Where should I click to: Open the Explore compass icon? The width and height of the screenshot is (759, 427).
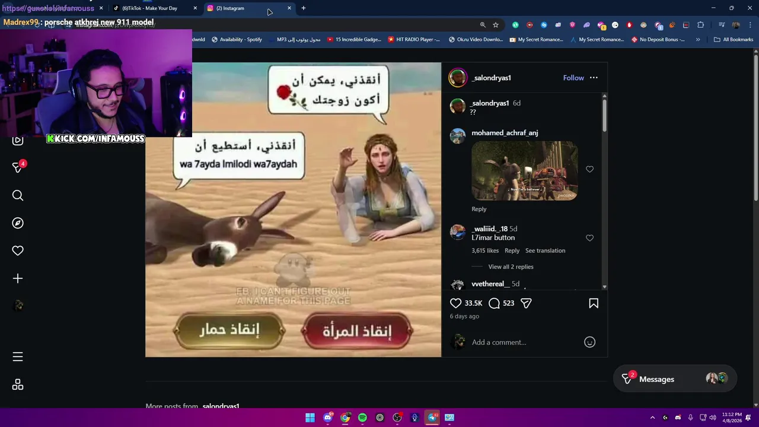click(18, 223)
